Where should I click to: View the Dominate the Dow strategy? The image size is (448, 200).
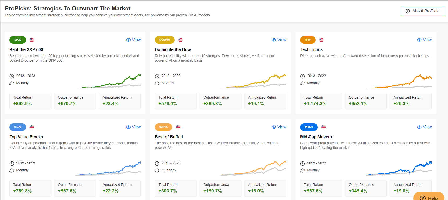click(x=279, y=40)
